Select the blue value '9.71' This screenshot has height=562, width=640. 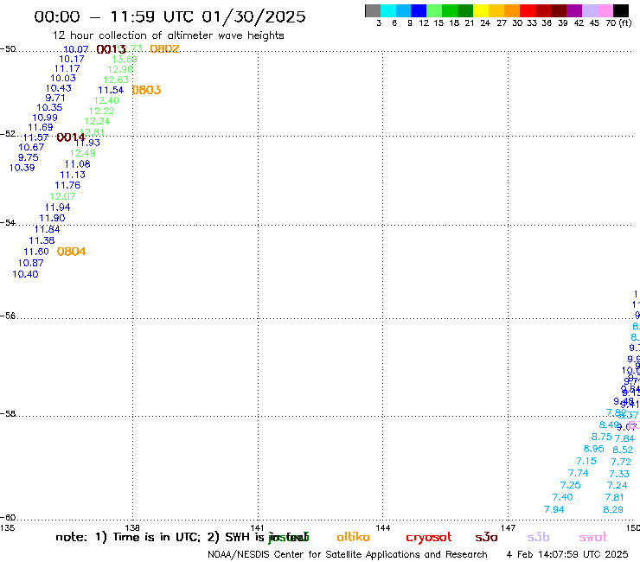click(55, 98)
